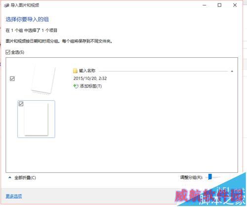Click the stacked group preview image

[43, 80]
